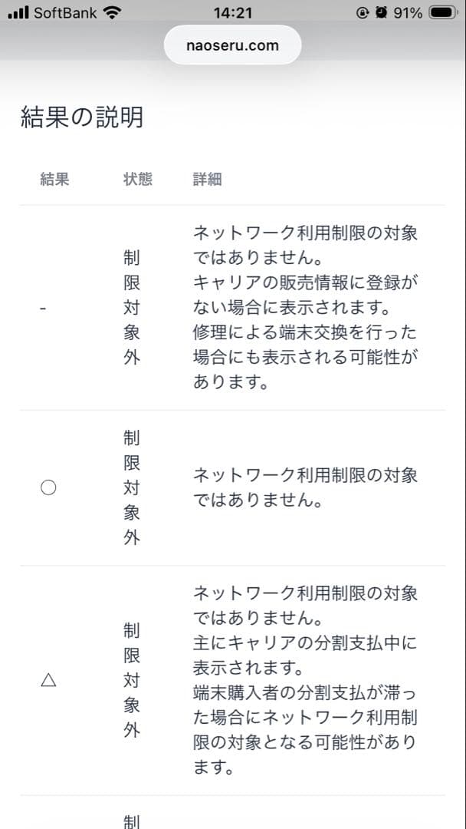Tap the 結果 column header
466x829 pixels.
(x=53, y=178)
